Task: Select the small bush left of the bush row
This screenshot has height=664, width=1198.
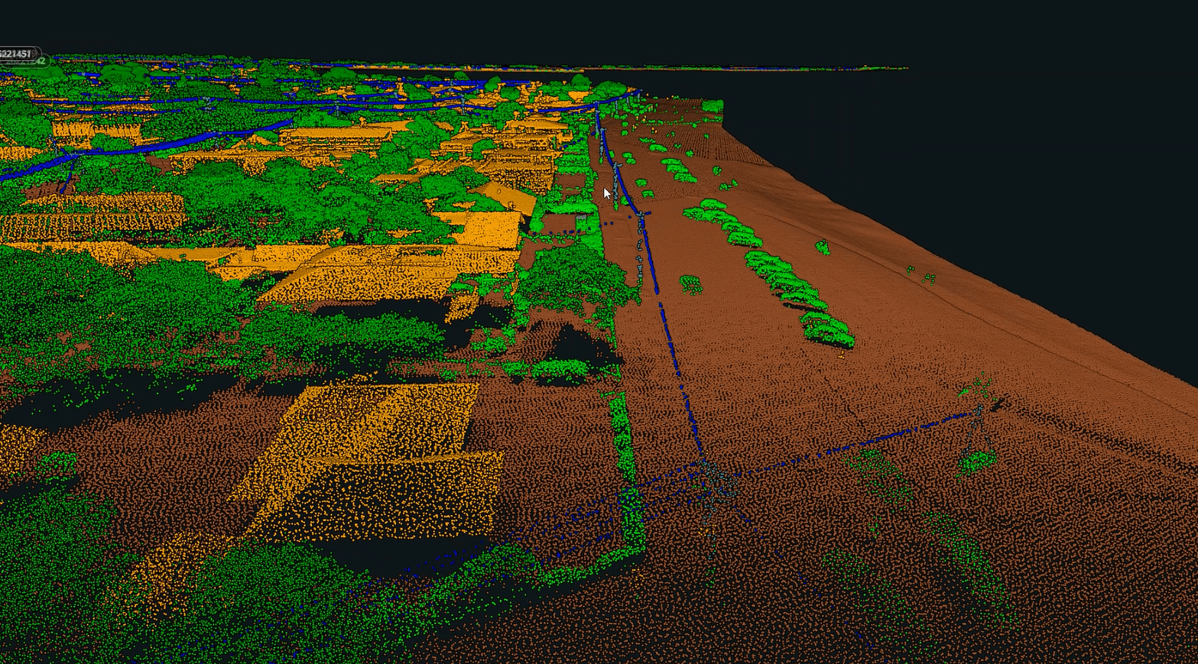Action: pyautogui.click(x=690, y=283)
